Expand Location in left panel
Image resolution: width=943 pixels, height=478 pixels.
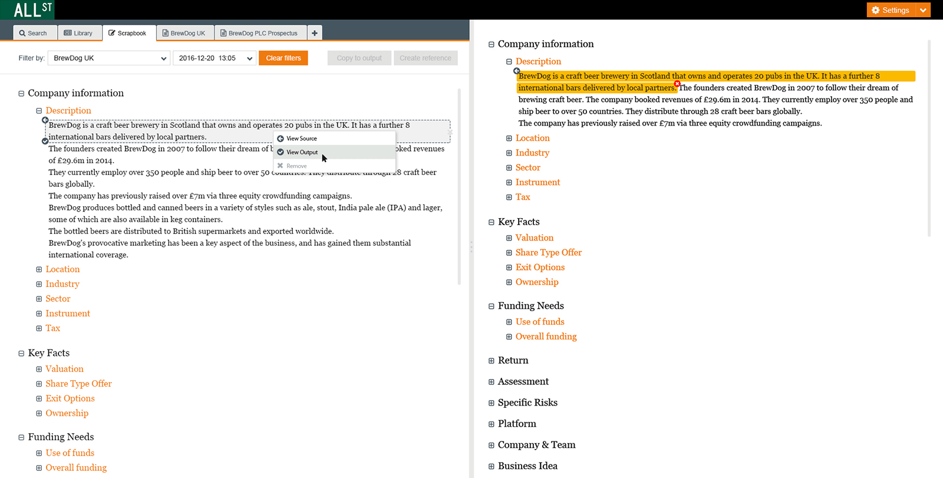(39, 269)
